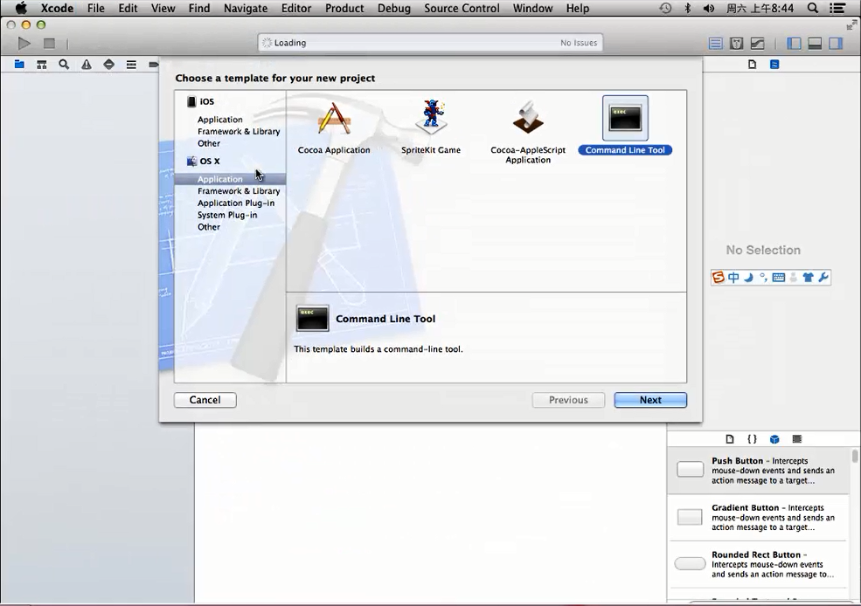Click the Bluetooth icon in menu bar
This screenshot has width=861, height=606.
click(x=687, y=8)
